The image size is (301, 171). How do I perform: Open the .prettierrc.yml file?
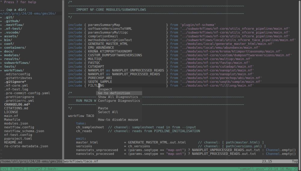point(19,101)
